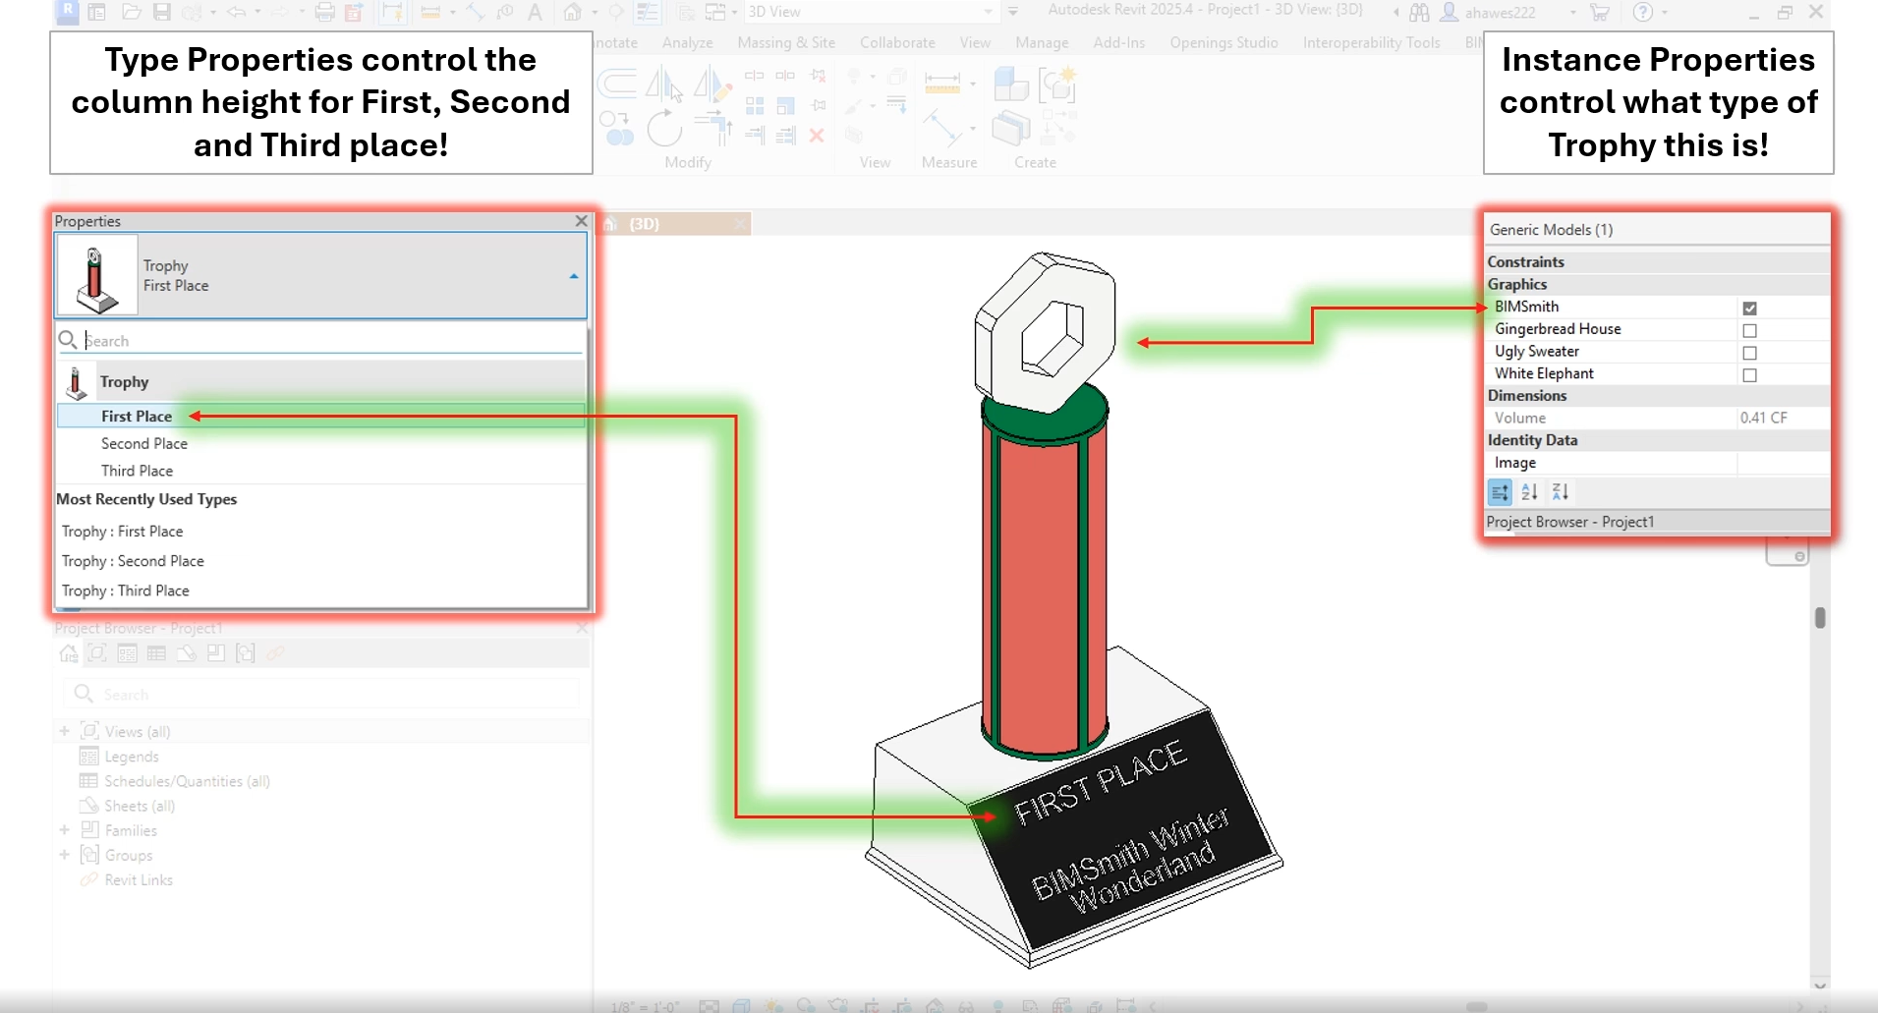Open the Default 3D View house icon

coord(572,12)
